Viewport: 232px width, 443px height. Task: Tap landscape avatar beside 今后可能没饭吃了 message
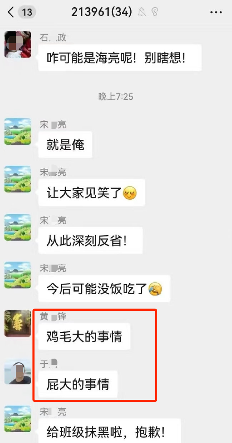coord(18,275)
